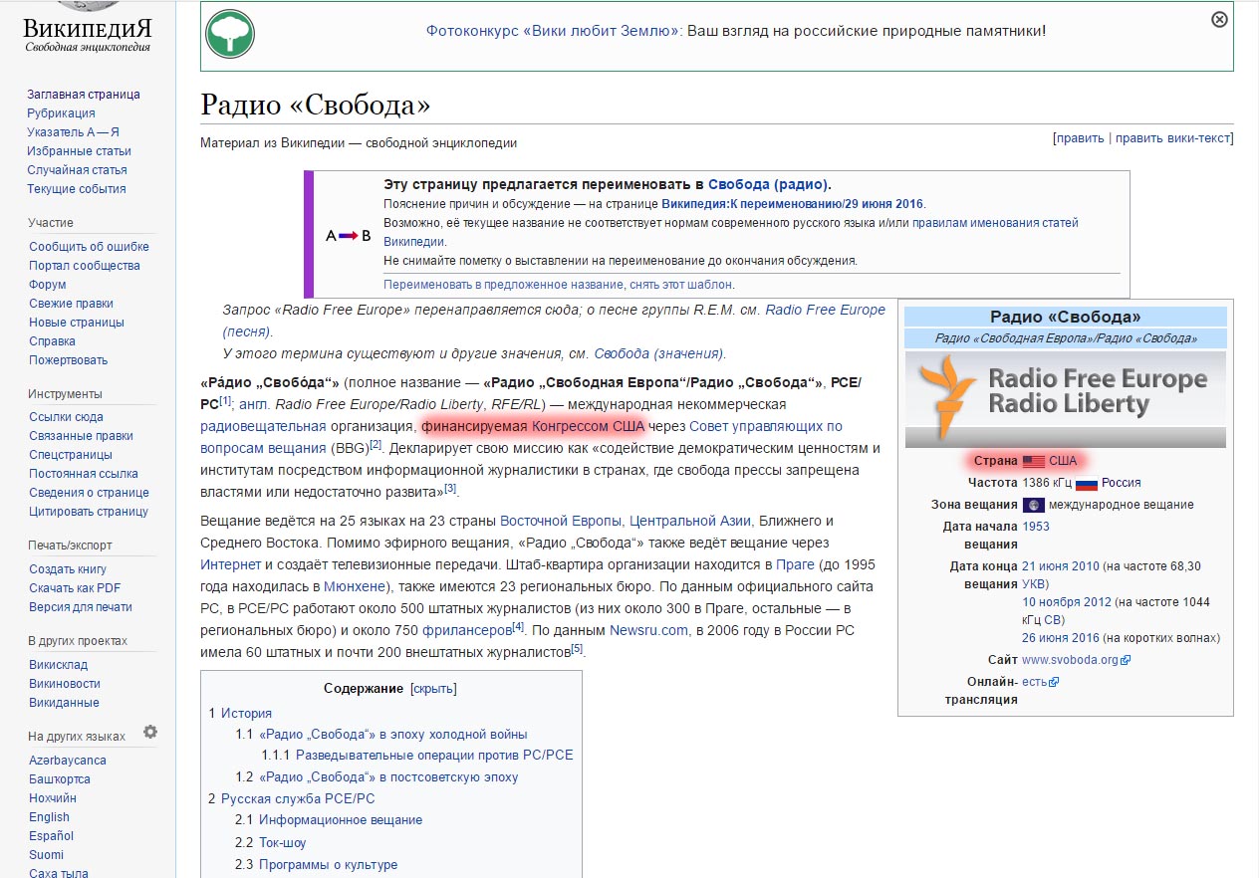Click 26 июня 2016 date link
Viewport: 1259px width, 878px height.
1061,638
